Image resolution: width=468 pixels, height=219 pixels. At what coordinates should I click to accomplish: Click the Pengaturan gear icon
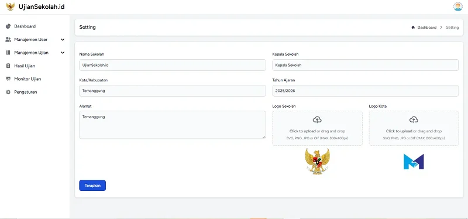pos(8,92)
